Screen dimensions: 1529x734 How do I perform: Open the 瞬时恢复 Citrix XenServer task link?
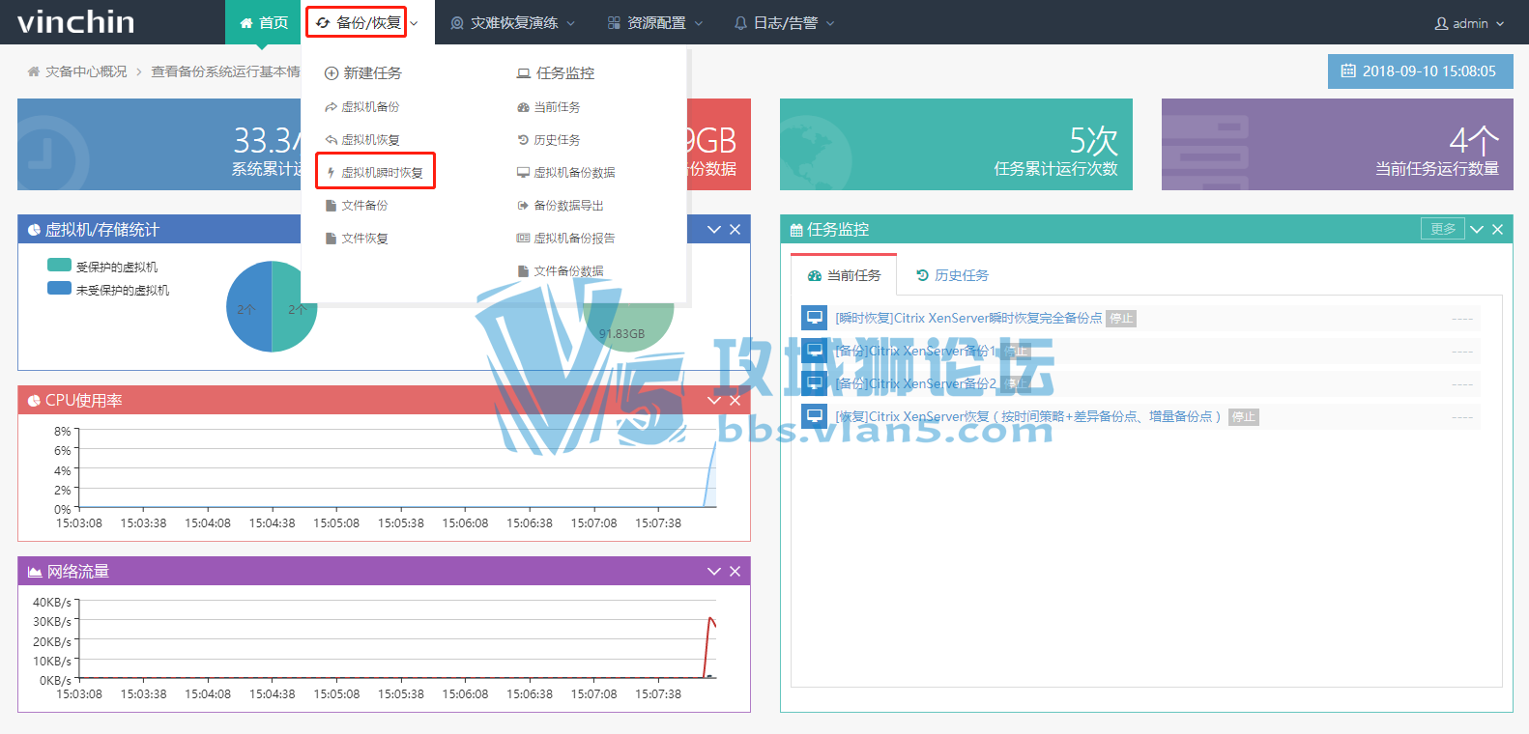coord(968,318)
